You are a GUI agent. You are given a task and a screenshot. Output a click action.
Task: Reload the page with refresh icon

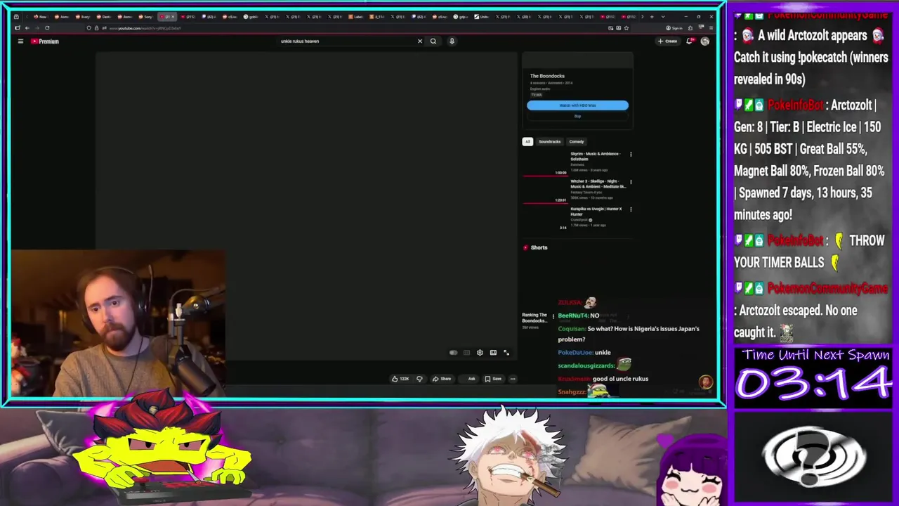[47, 28]
